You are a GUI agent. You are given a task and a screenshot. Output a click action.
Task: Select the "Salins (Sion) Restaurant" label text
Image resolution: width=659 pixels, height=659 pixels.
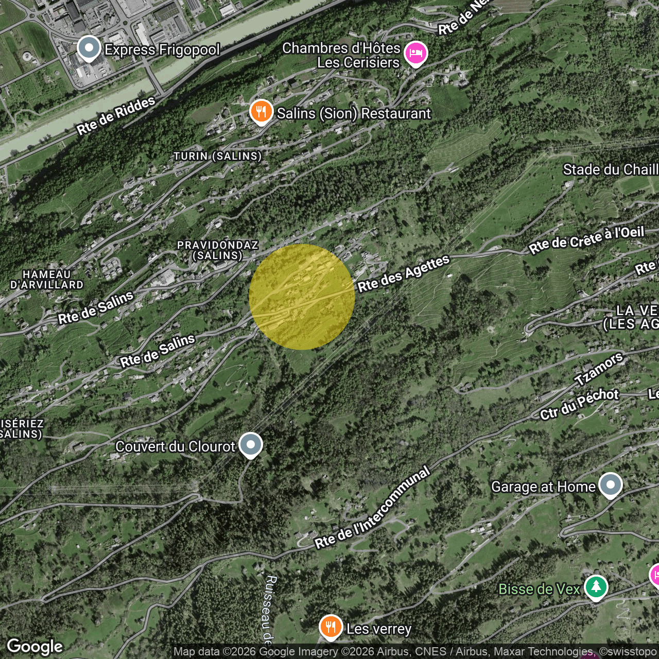pos(354,113)
